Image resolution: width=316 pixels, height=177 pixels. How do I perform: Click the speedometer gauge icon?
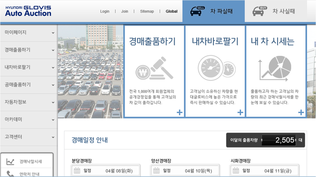coord(217,68)
